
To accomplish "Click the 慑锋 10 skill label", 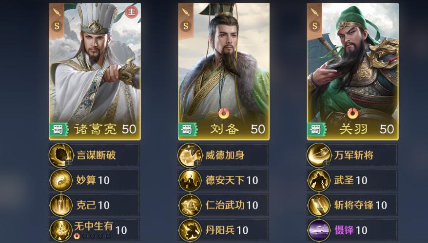I will coord(351,230).
